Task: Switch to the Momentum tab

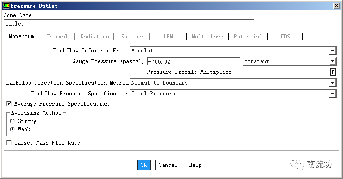Action: tap(22, 36)
